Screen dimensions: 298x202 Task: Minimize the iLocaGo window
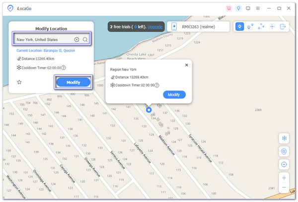(269, 8)
